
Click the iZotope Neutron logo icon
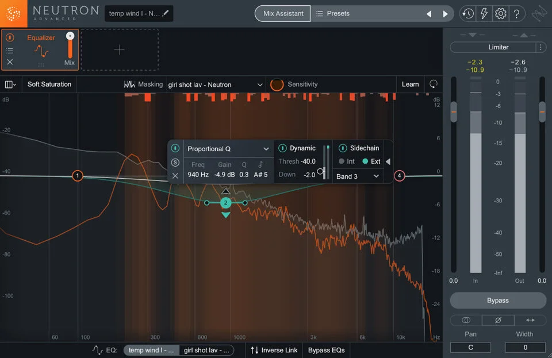coord(13,13)
